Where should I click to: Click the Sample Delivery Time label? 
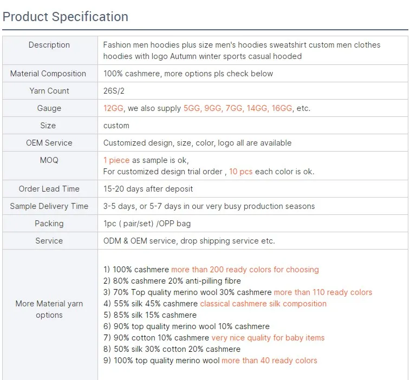[x=49, y=206]
